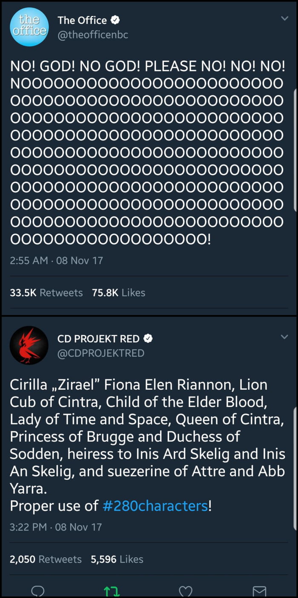Reply to the CD PROJEKT RED tweet

(x=38, y=591)
